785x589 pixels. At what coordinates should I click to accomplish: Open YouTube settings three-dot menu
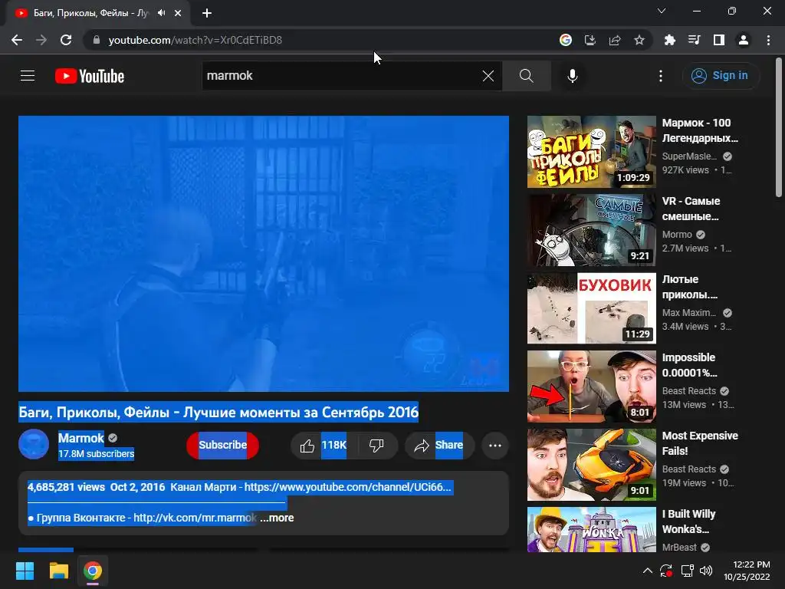click(x=661, y=76)
